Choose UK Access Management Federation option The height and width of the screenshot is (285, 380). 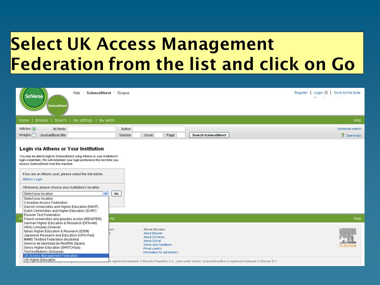point(66,256)
